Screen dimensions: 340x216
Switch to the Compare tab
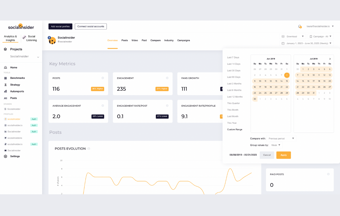(x=155, y=40)
